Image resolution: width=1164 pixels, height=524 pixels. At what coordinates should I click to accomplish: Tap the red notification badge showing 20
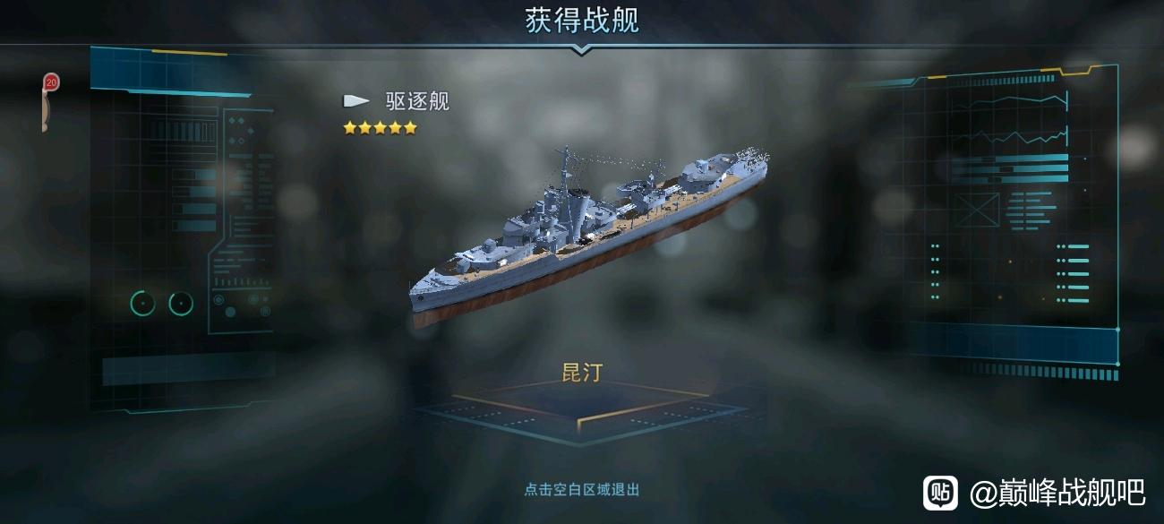point(51,82)
